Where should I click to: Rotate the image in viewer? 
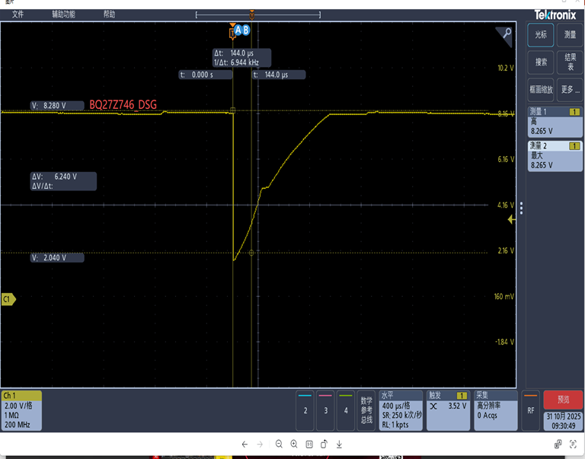tap(324, 444)
